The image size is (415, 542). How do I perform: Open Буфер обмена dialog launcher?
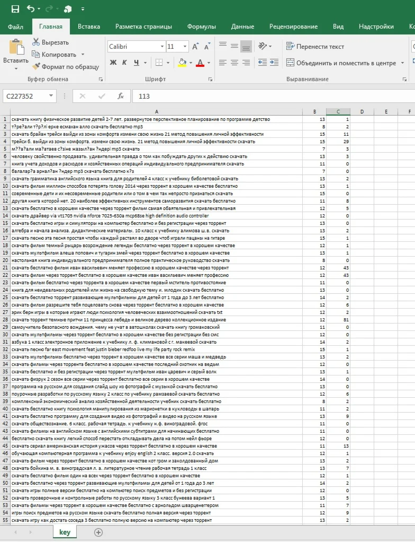[x=101, y=80]
